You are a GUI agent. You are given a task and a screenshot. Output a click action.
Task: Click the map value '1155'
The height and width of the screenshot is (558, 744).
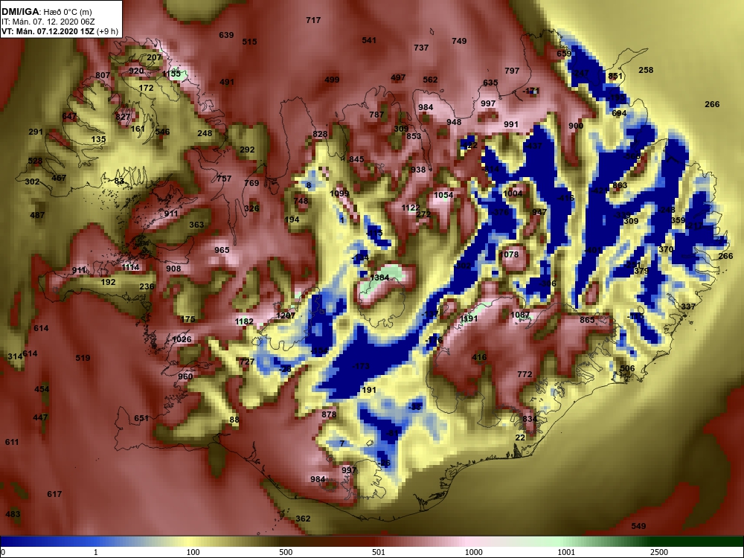pos(172,74)
